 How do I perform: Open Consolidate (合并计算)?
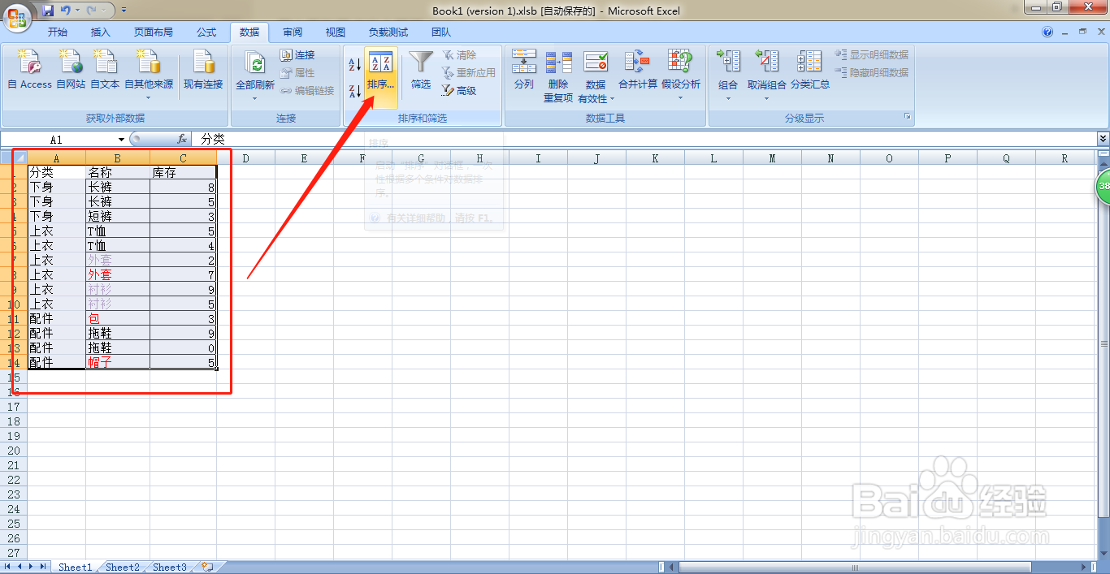pyautogui.click(x=638, y=70)
